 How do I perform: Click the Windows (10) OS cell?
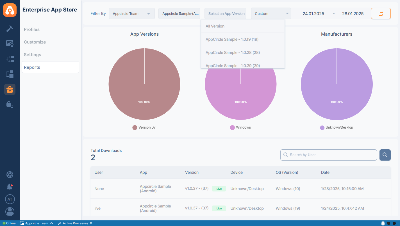point(288,189)
